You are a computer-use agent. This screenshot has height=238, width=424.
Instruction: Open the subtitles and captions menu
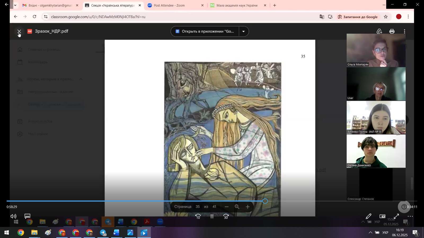coord(27,216)
